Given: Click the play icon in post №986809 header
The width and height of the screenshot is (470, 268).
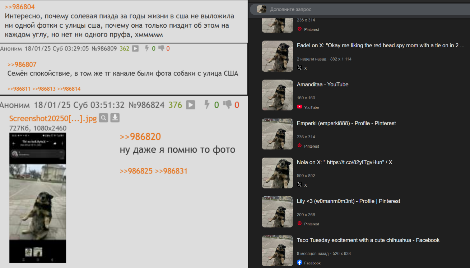Looking at the screenshot, I should [135, 48].
